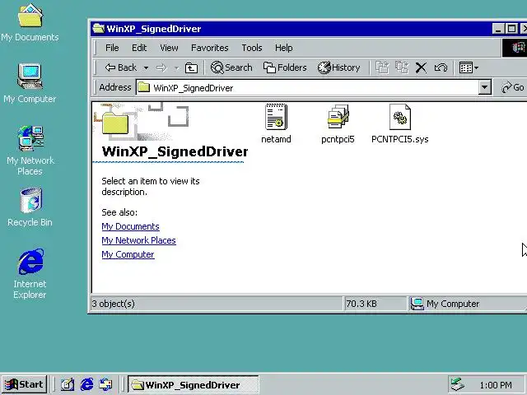This screenshot has width=527, height=395.
Task: Show the Folders tree pane
Action: coord(285,67)
